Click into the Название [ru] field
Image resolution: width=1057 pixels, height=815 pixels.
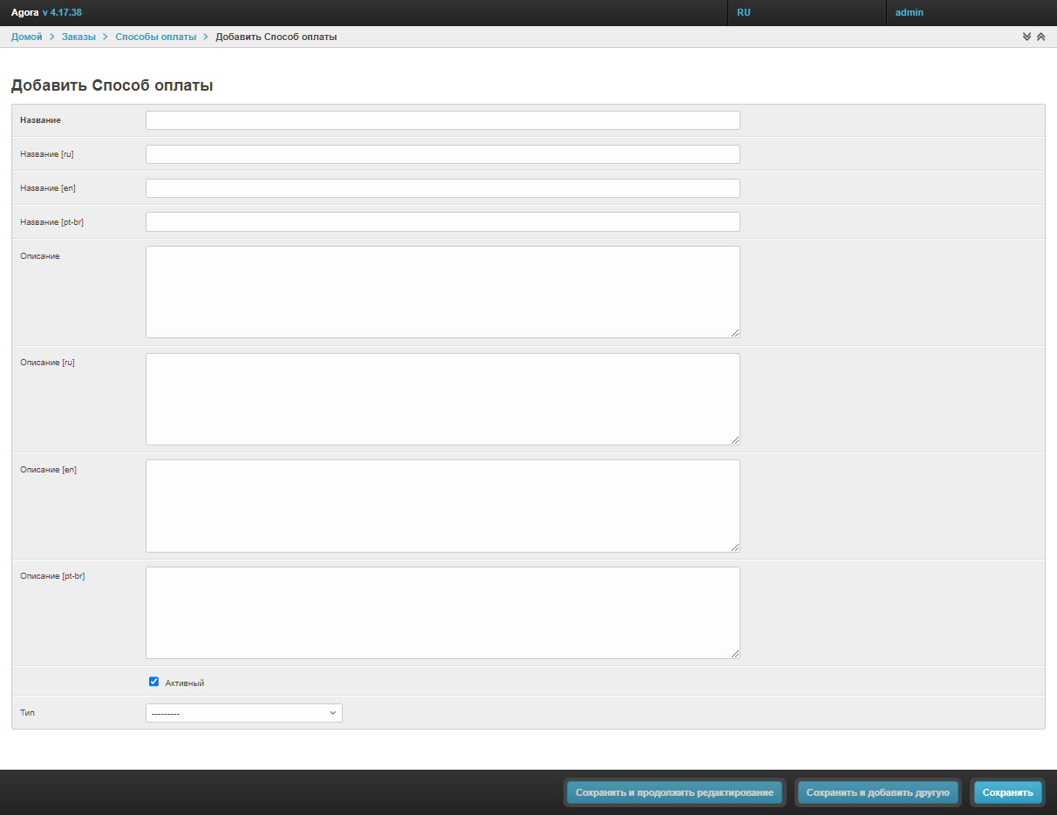point(442,154)
